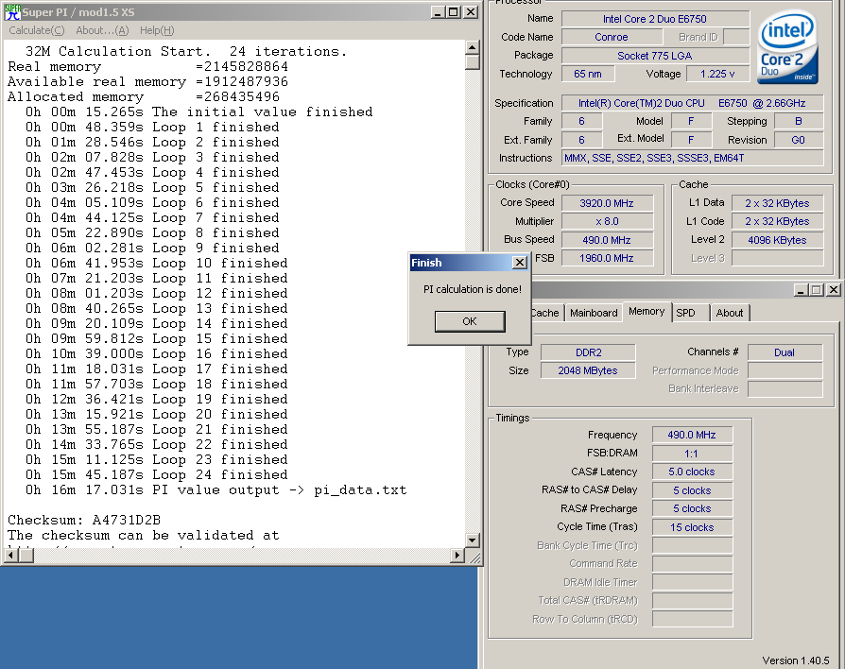Viewport: 845px width, 669px height.
Task: Click the Level 2 cache value 4096 KBytes
Action: point(777,240)
